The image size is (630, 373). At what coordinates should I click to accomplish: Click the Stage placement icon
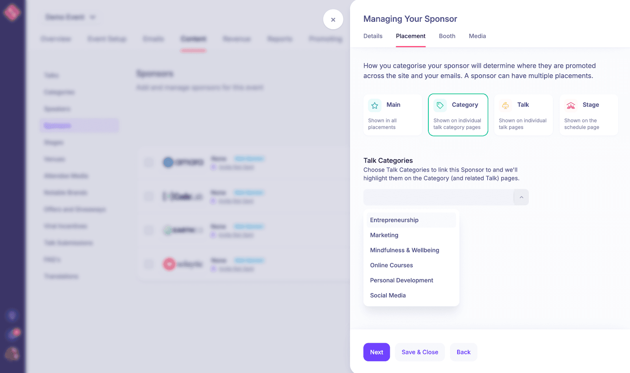coord(571,105)
